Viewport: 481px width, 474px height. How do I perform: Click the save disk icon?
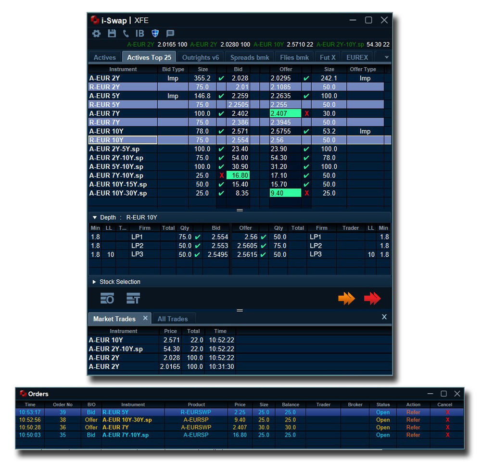click(112, 34)
